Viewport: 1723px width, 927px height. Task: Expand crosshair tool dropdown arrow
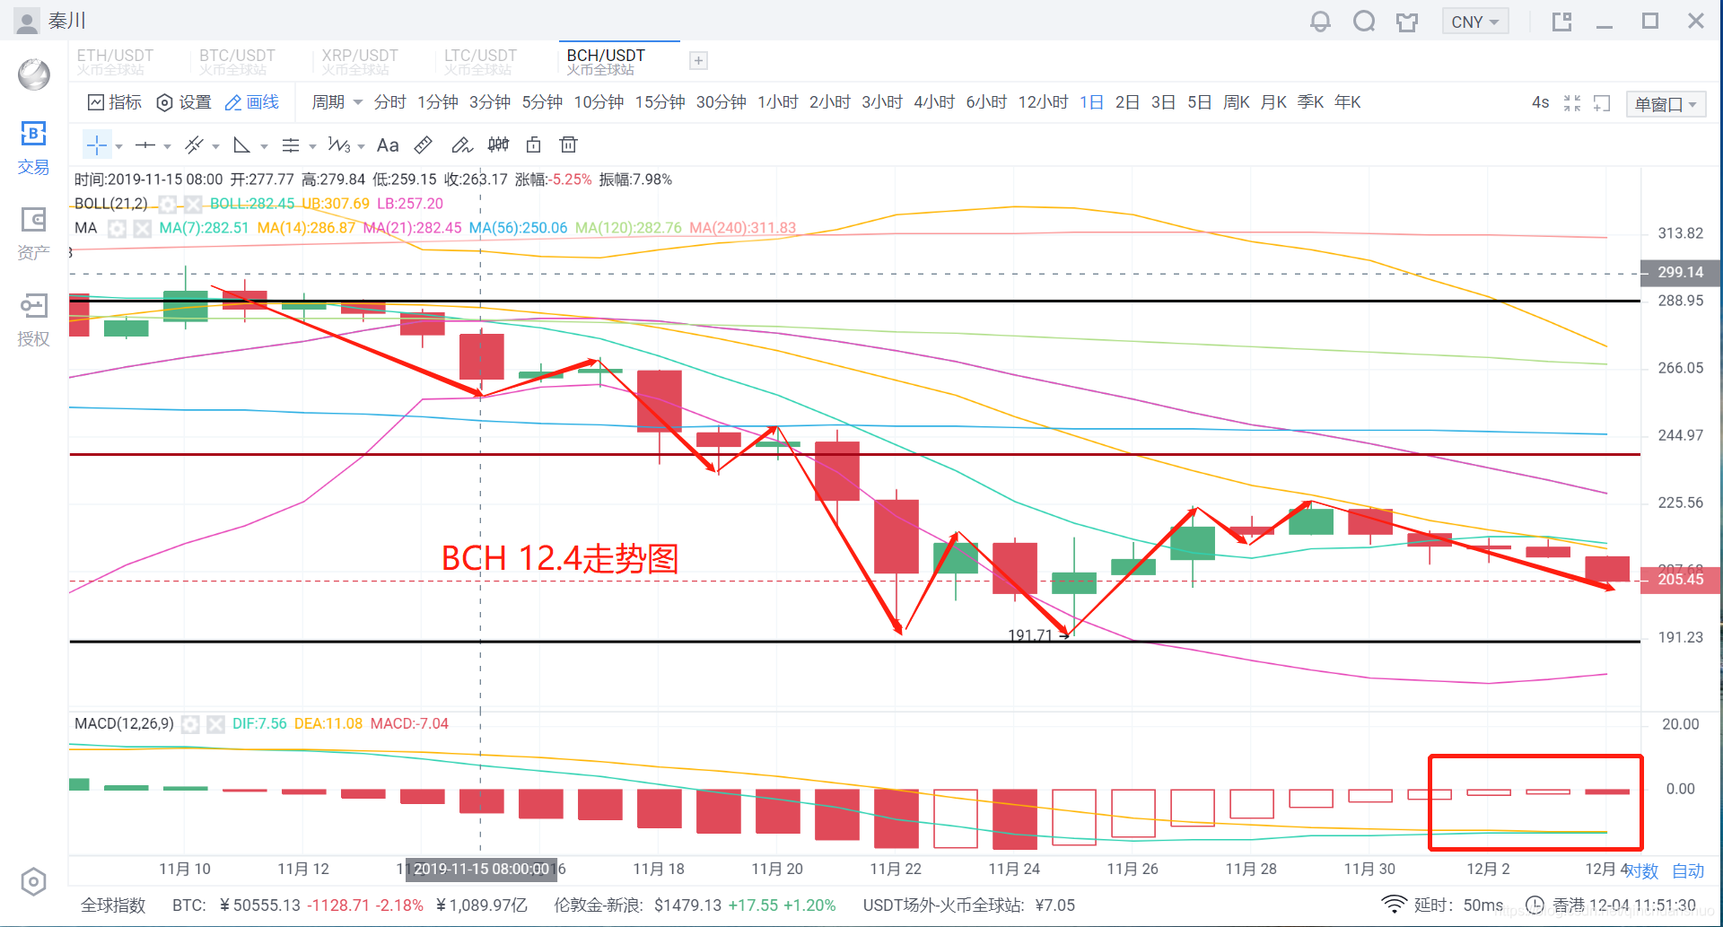click(x=118, y=146)
